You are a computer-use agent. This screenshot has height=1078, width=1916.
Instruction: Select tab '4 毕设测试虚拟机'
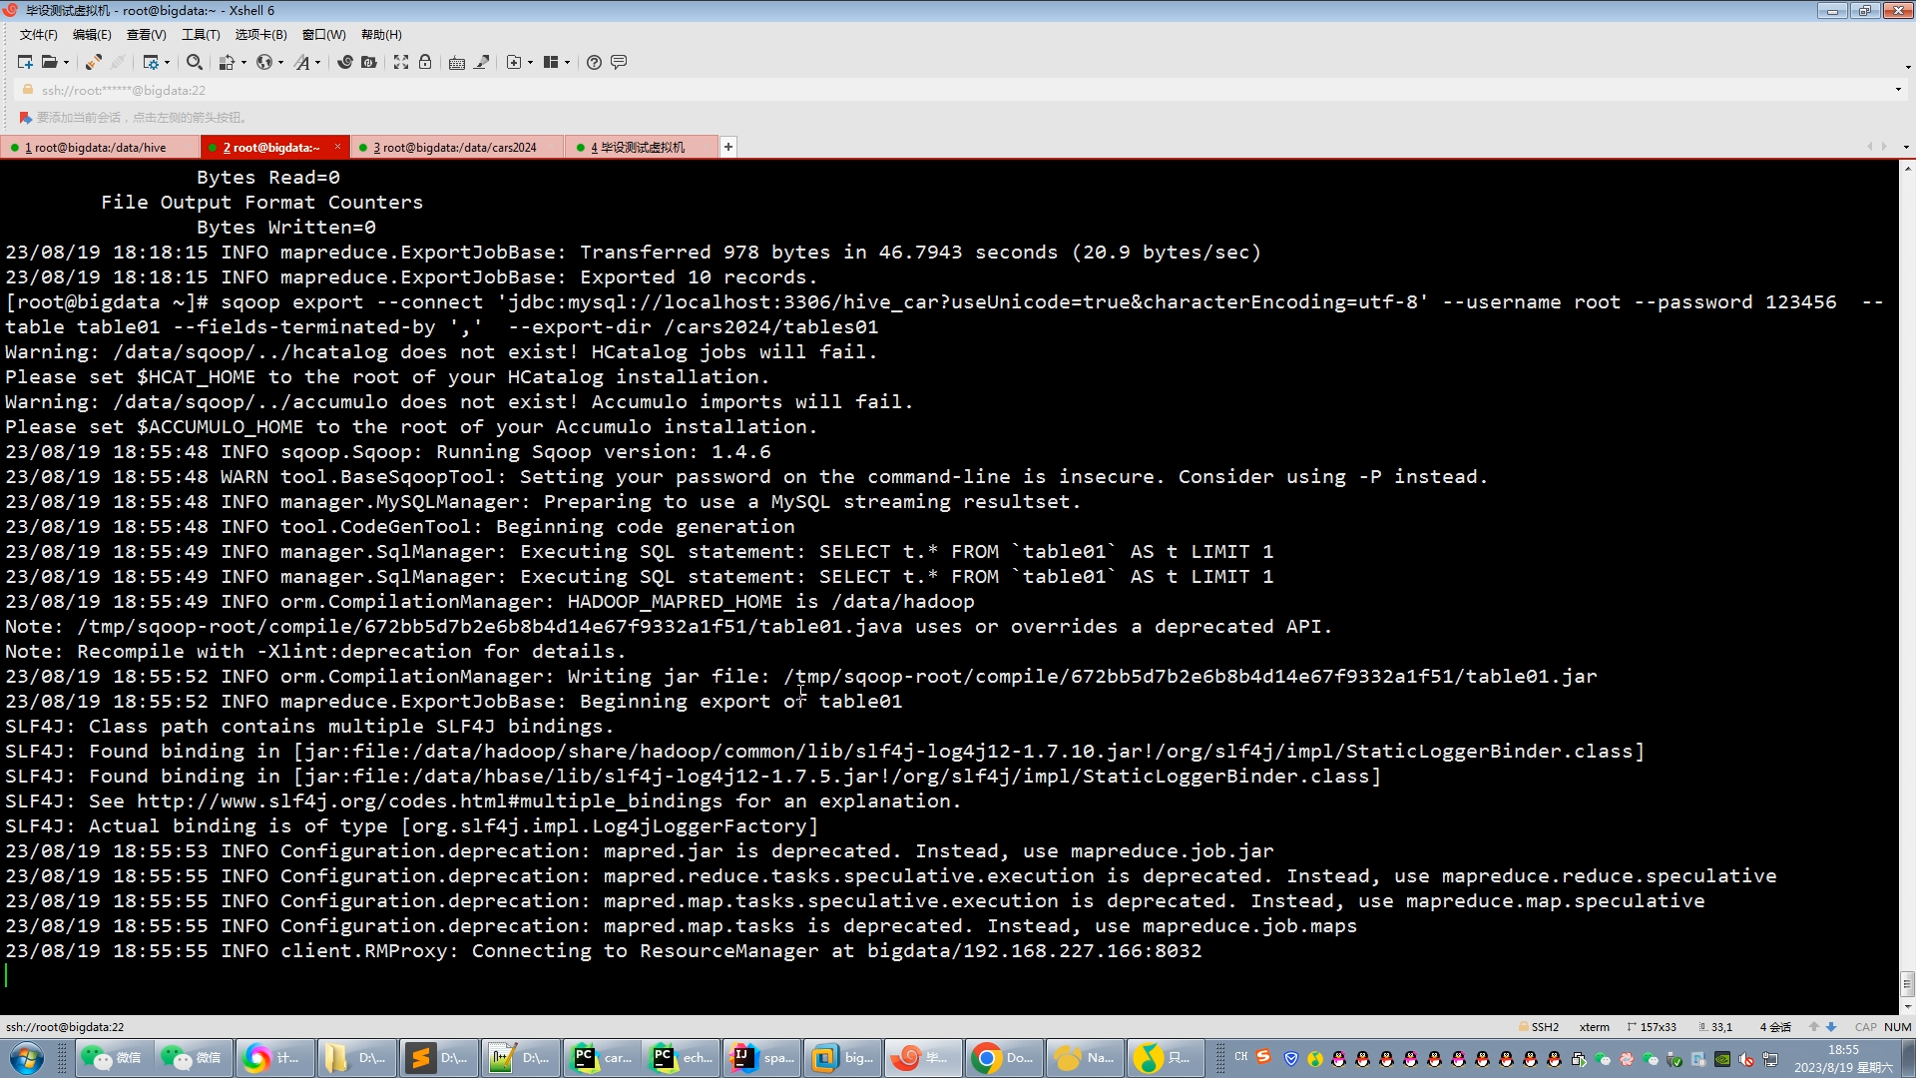point(639,148)
